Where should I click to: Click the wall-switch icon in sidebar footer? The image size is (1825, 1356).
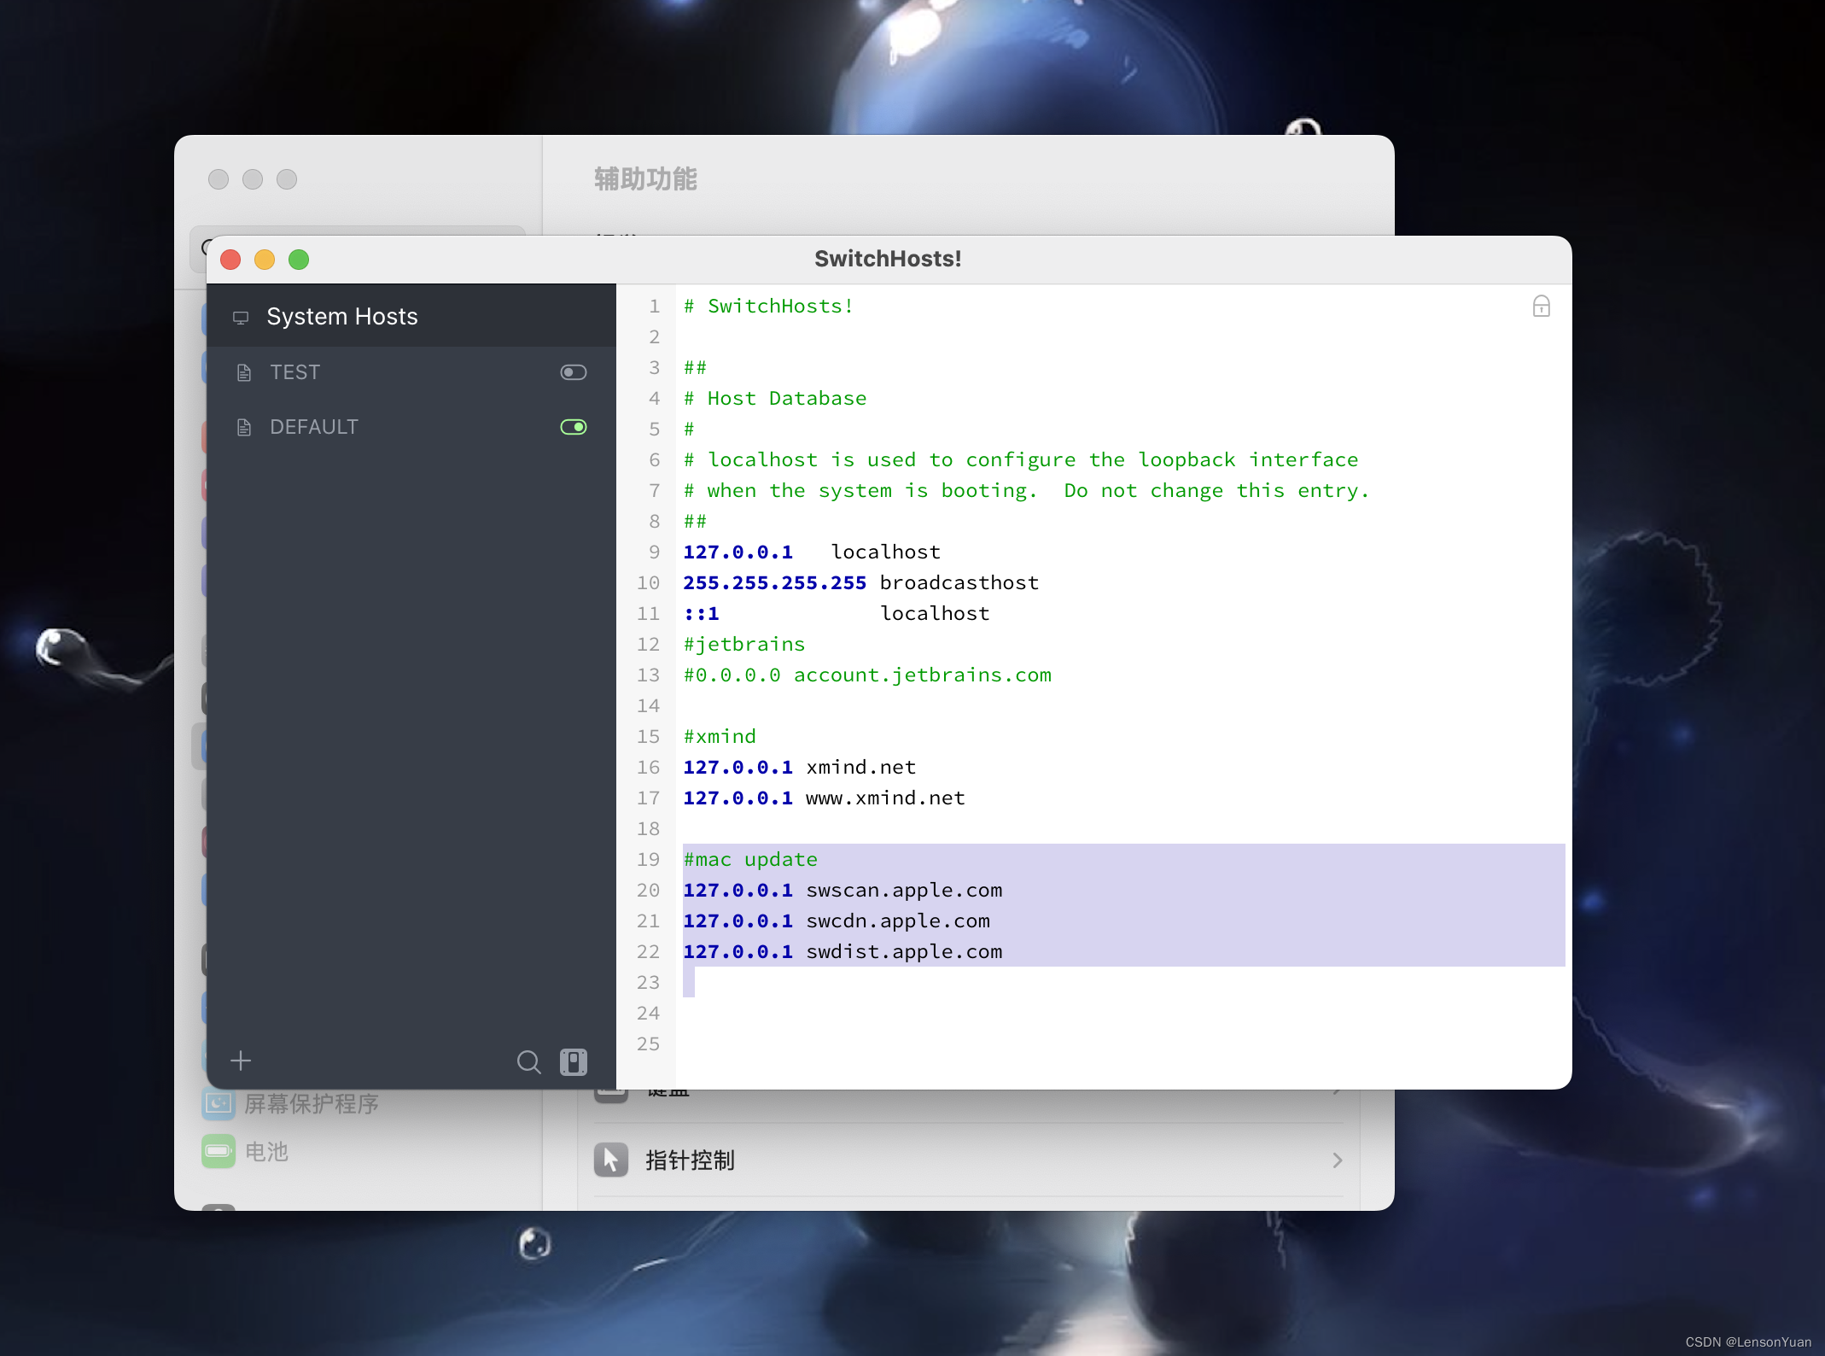(x=573, y=1061)
